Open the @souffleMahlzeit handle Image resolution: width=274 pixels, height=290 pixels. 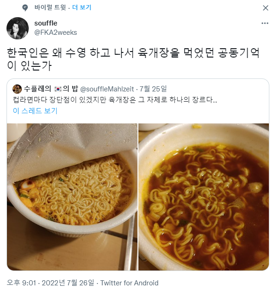tap(107, 89)
